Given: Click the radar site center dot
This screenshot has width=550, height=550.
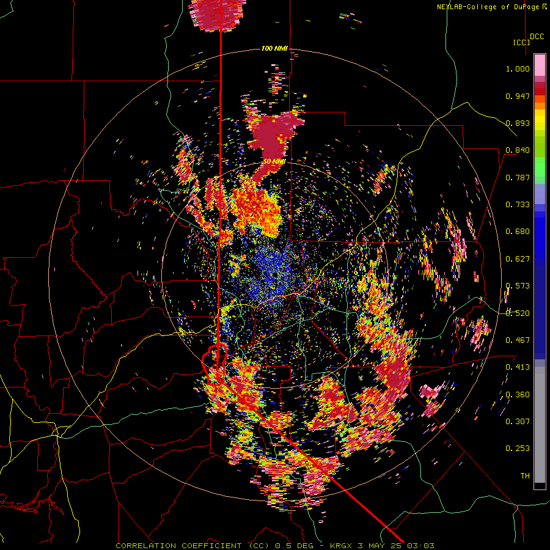Looking at the screenshot, I should tap(275, 274).
